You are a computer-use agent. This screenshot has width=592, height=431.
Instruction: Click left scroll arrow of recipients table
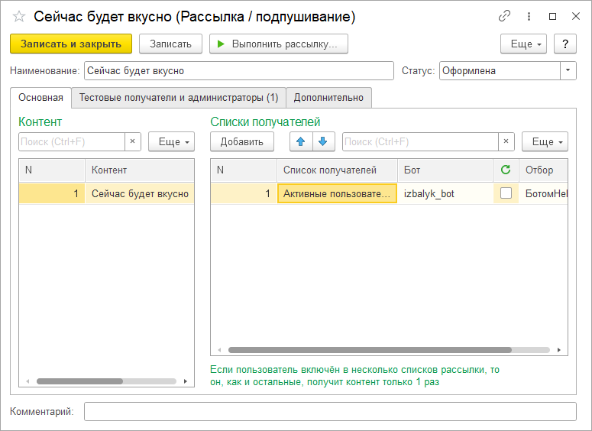tap(219, 350)
